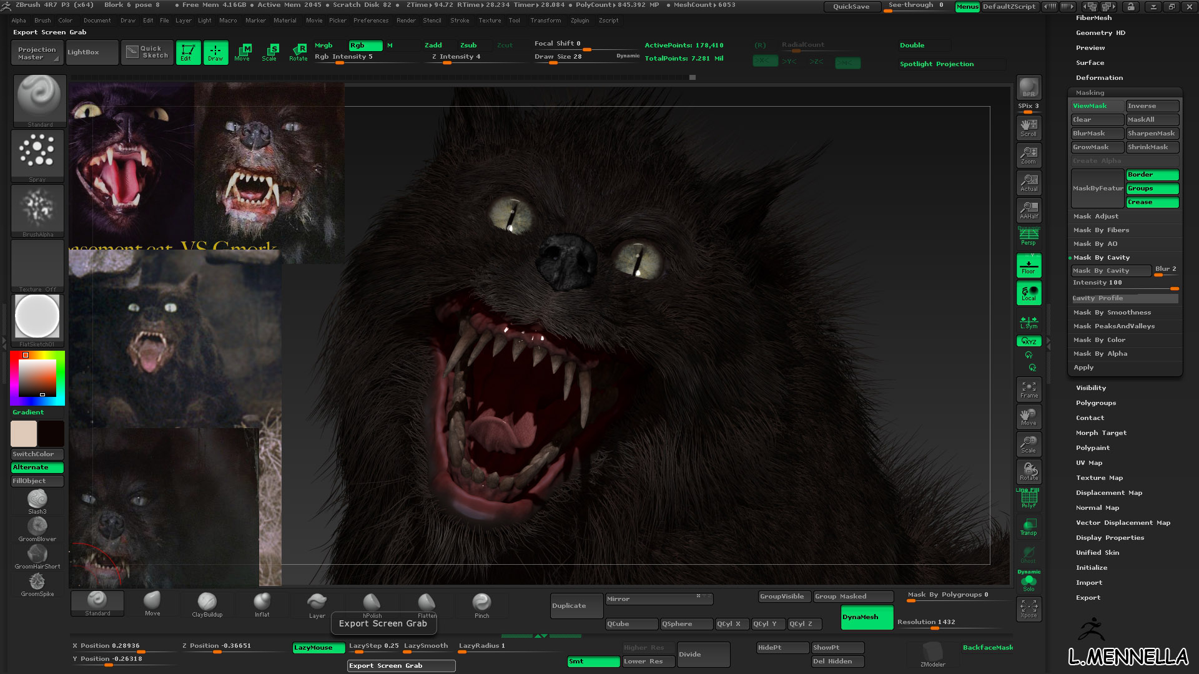Image resolution: width=1199 pixels, height=674 pixels.
Task: Click the Xpose icon
Action: coord(1029,608)
